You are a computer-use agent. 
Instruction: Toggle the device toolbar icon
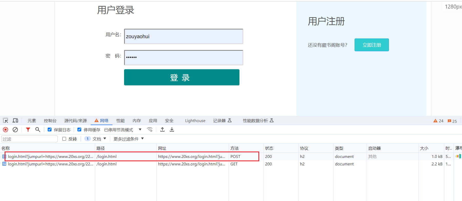tap(15, 120)
